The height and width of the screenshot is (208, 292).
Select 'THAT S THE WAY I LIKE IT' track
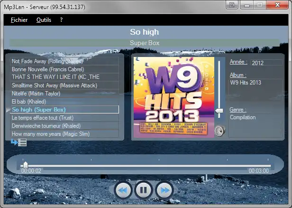point(64,77)
